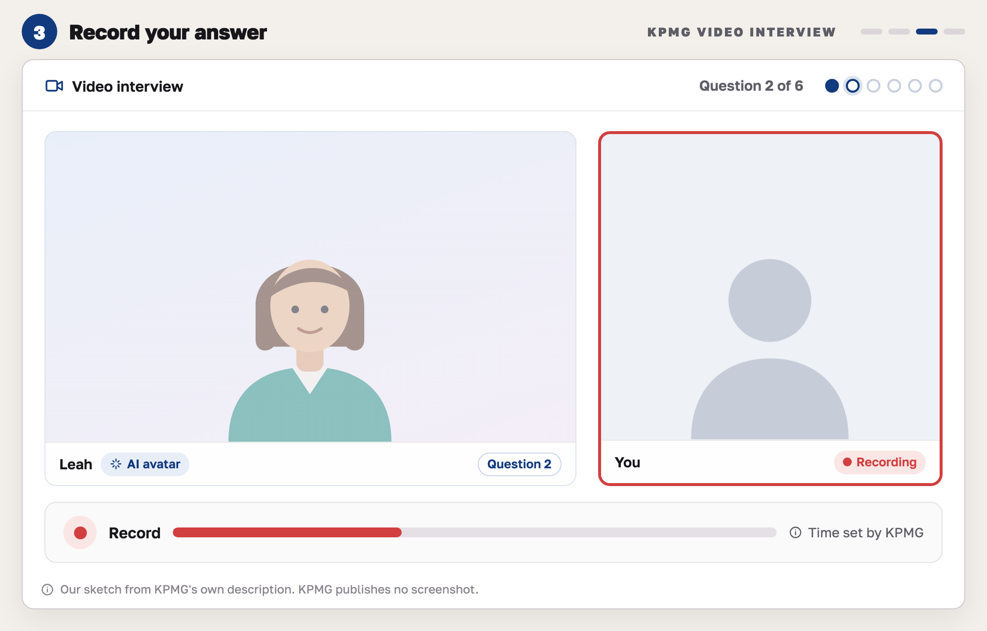Click the 'Record your answer' heading
Screen dimensions: 987x631
click(168, 33)
